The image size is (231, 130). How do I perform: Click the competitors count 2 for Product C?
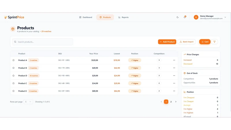[159, 83]
